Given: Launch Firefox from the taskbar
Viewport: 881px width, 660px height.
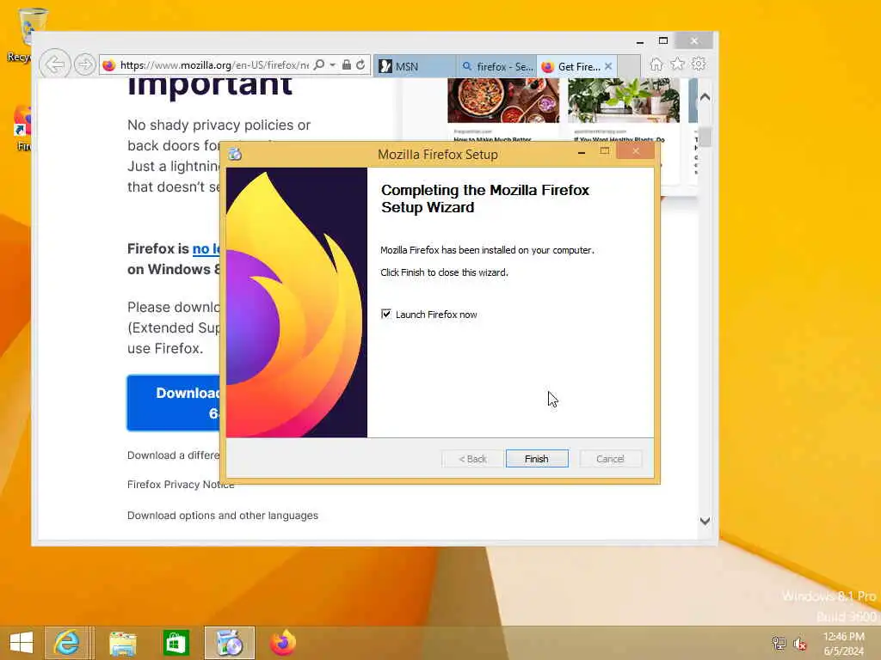Looking at the screenshot, I should click(283, 643).
